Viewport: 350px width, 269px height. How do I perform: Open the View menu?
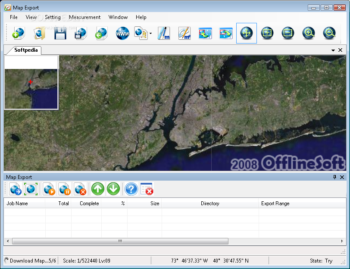point(31,17)
